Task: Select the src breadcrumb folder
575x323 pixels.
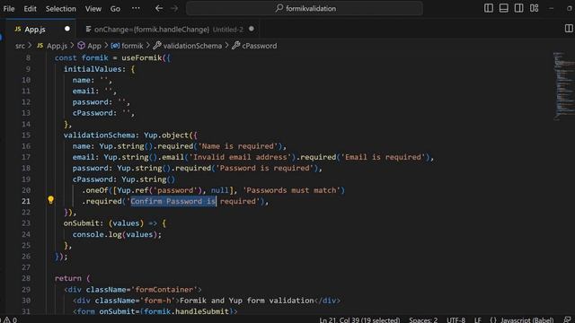Action: pos(20,46)
